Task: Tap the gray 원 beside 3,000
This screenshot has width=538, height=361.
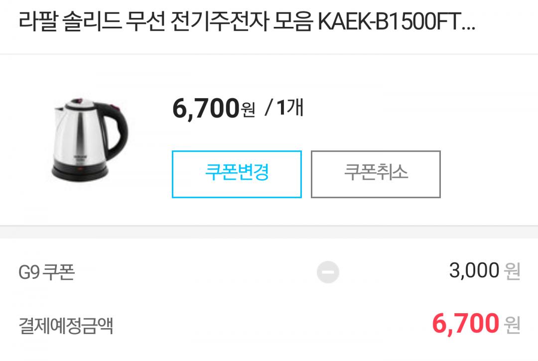Action: 512,271
